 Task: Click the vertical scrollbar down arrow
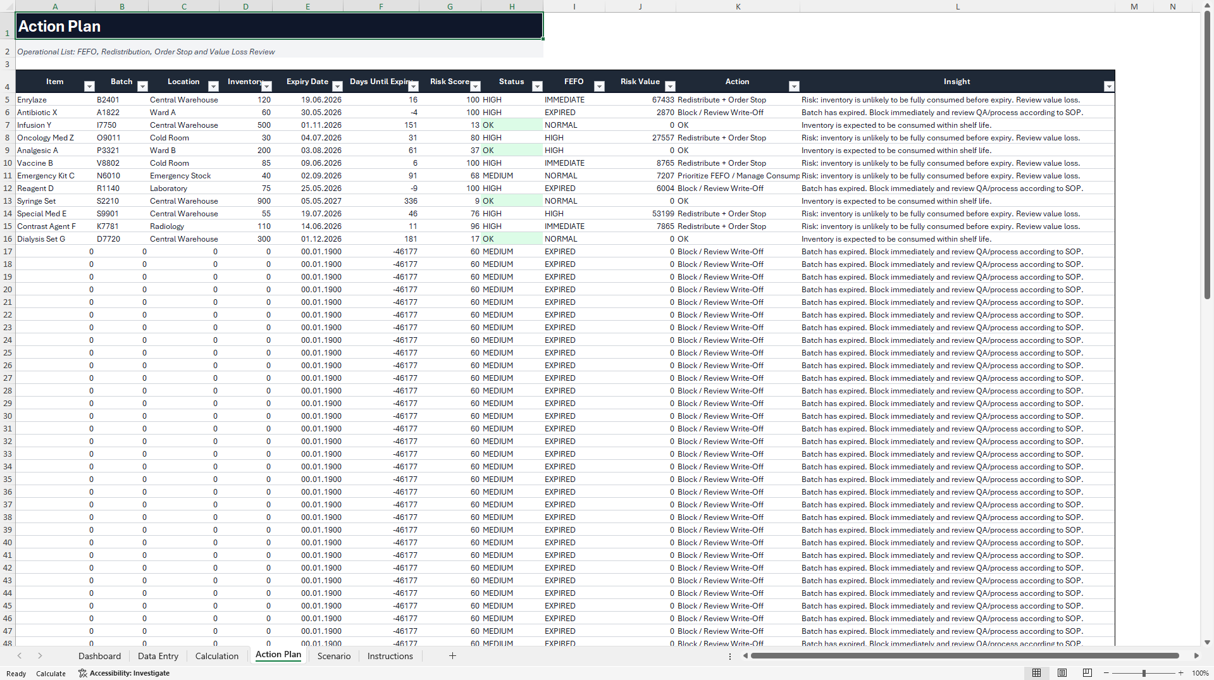tap(1207, 642)
